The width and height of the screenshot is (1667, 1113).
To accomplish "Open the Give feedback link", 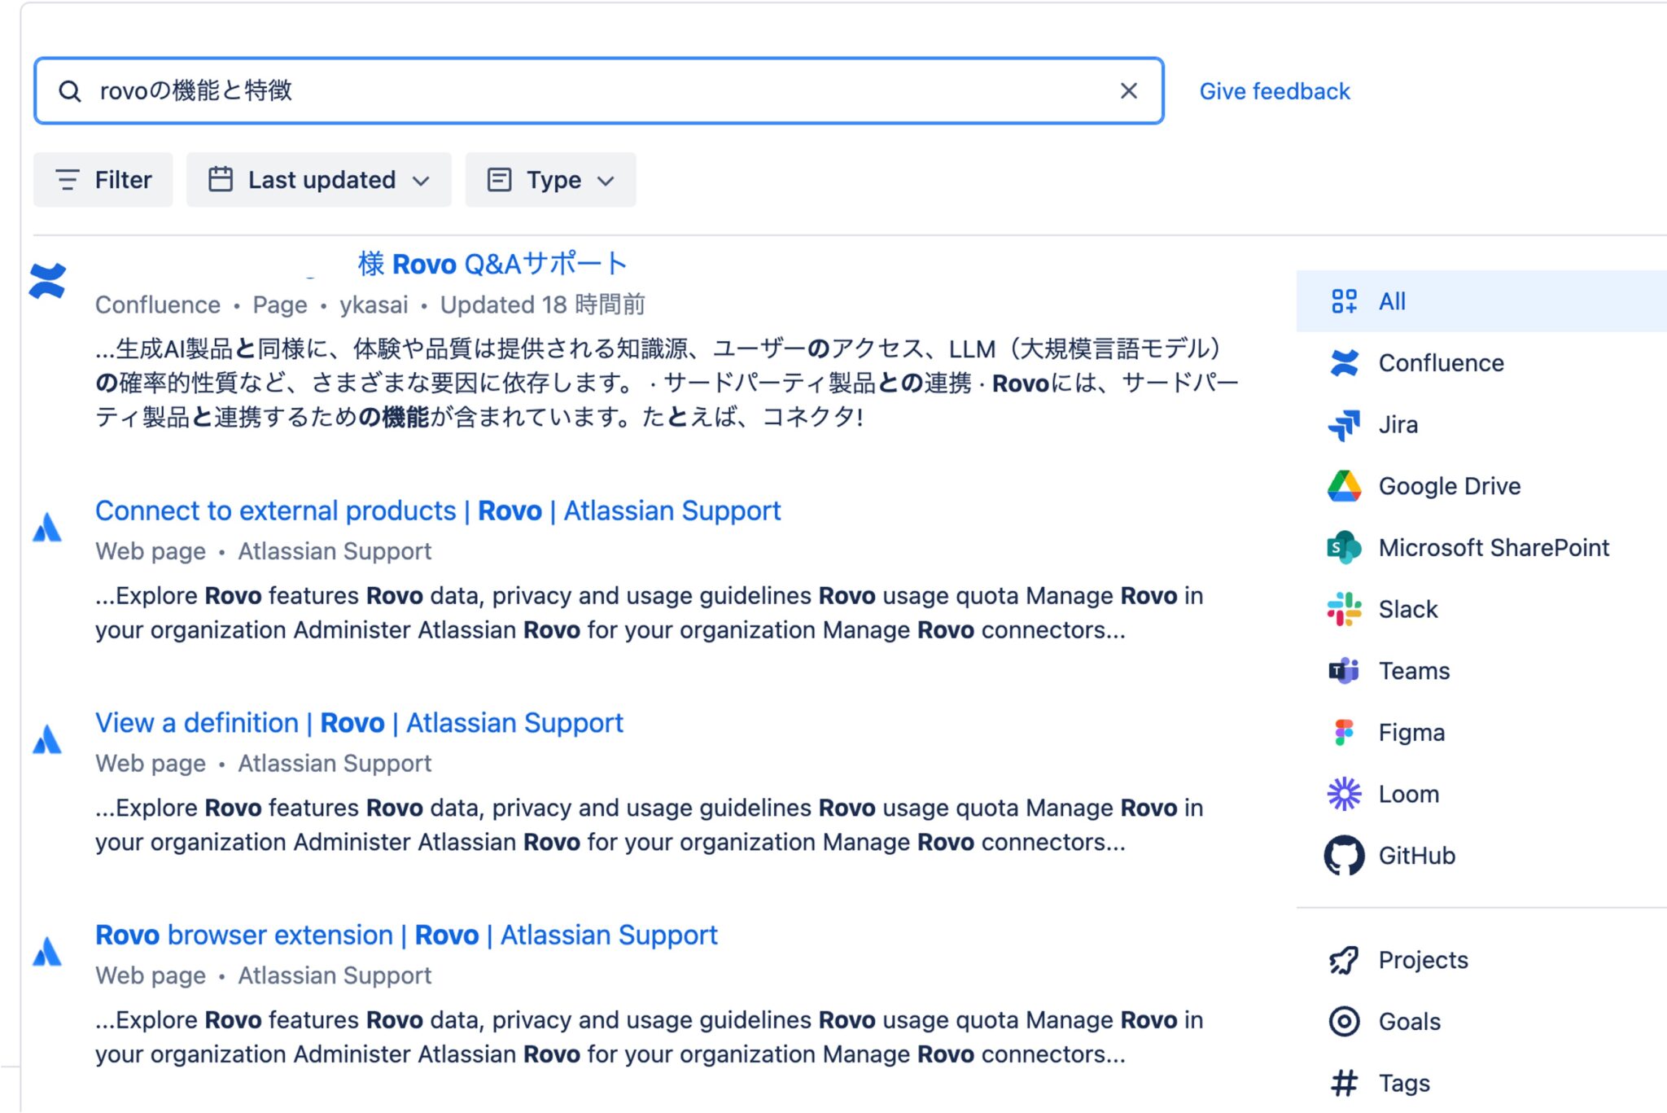I will click(1274, 90).
